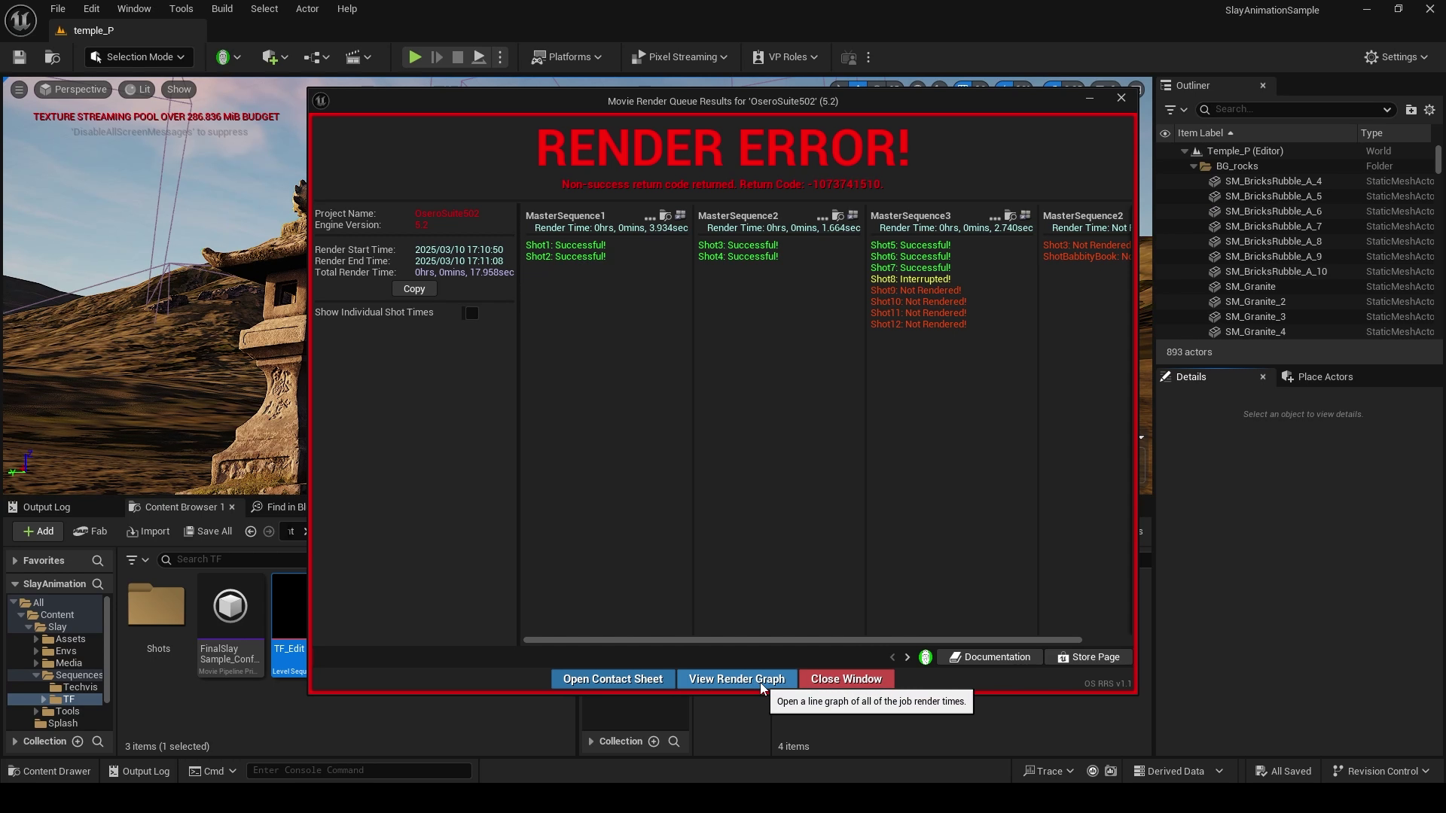Toggle Show Individual Shot Times checkbox
This screenshot has width=1446, height=813.
tap(471, 313)
